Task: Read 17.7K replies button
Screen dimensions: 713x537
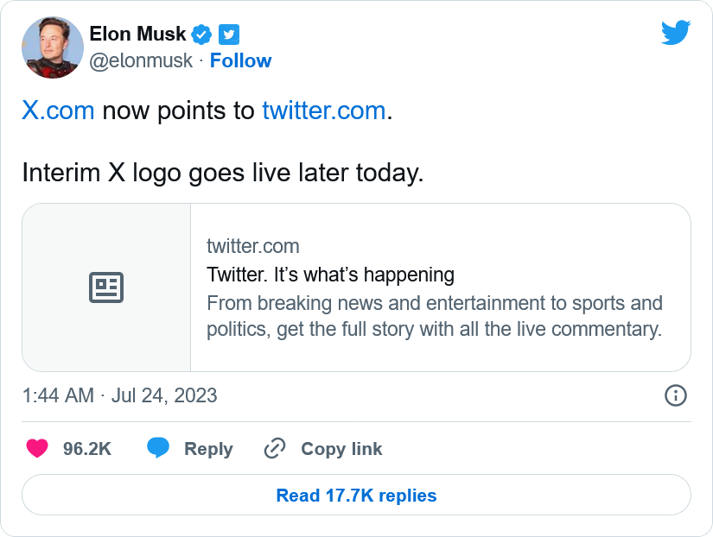Action: [356, 496]
